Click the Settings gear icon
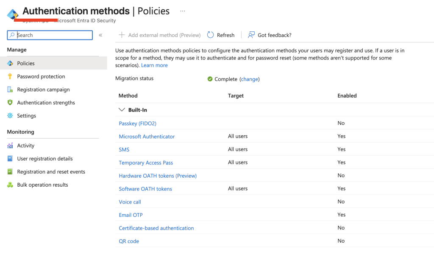The width and height of the screenshot is (434, 260). tap(10, 116)
